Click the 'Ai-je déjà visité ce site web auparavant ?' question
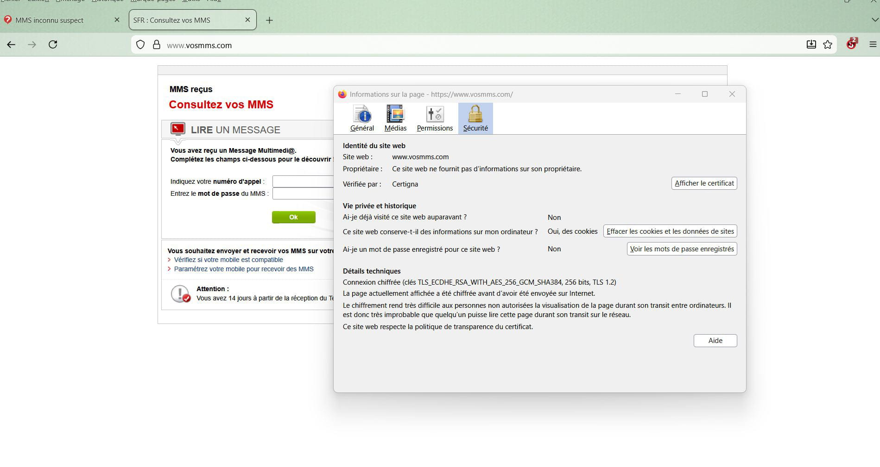Image resolution: width=880 pixels, height=467 pixels. 405,217
